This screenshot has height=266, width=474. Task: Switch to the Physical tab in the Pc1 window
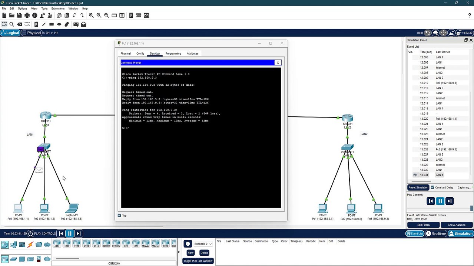(x=126, y=54)
